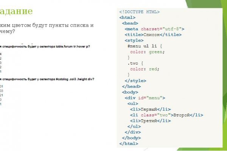Click the li class="two" Второй line
The width and height of the screenshot is (227, 151).
(166, 115)
